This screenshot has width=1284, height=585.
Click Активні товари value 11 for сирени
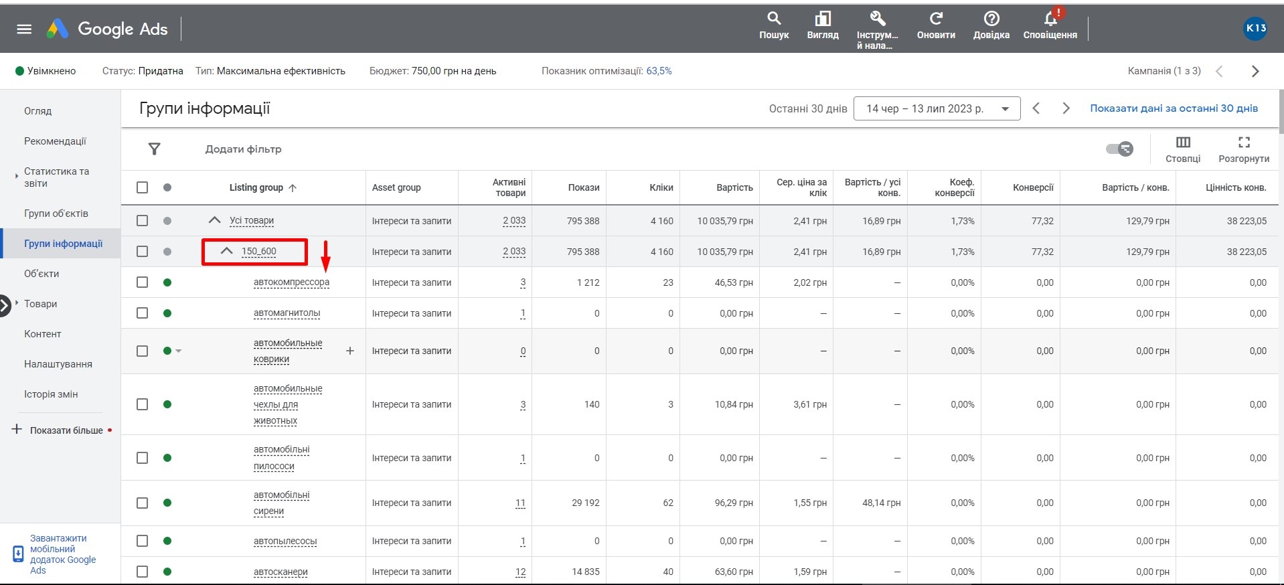(520, 503)
